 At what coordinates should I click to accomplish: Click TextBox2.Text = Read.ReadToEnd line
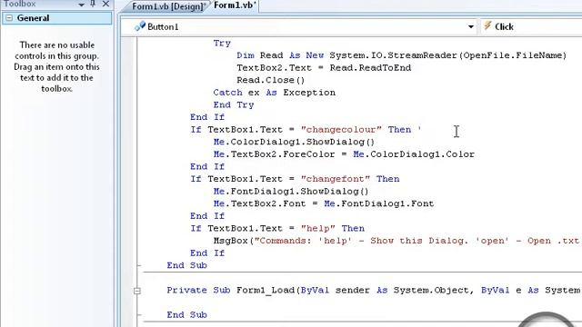[324, 68]
